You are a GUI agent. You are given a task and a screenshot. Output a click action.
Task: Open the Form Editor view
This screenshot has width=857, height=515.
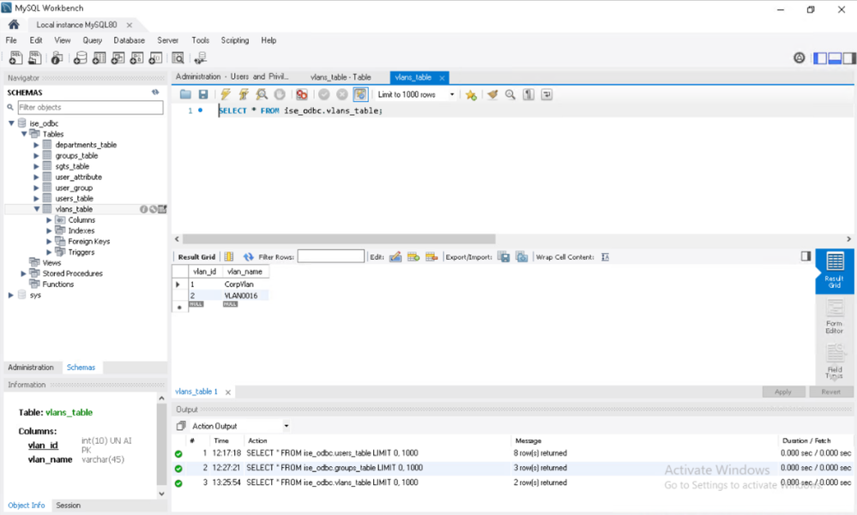click(x=835, y=316)
